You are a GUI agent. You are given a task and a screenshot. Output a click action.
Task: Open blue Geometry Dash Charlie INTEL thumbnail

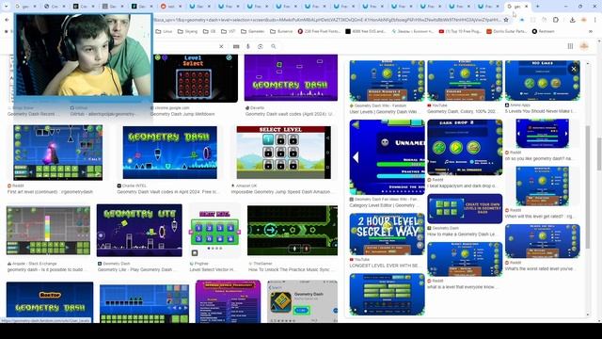click(x=169, y=153)
